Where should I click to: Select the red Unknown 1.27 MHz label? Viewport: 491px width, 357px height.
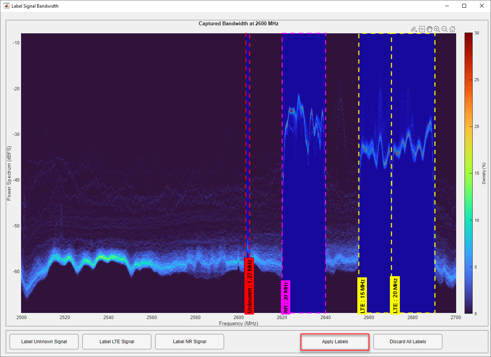pyautogui.click(x=249, y=285)
